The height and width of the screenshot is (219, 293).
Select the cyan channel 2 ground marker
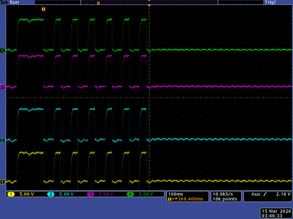3,140
